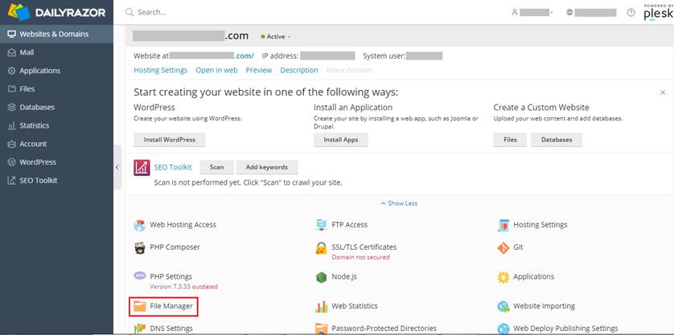Screen dimensions: 674x335
Task: Collapse tools with Show Less
Action: 399,203
